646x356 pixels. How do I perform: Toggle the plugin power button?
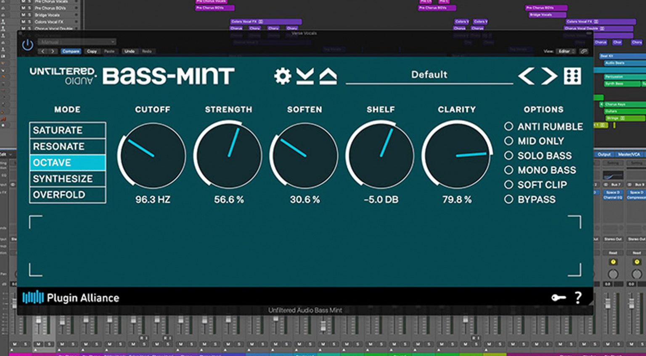(27, 44)
